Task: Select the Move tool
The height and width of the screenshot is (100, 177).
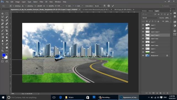Action: click(x=2, y=14)
